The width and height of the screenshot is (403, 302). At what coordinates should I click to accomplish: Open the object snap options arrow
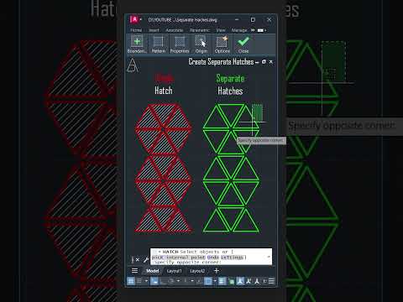pos(215,281)
